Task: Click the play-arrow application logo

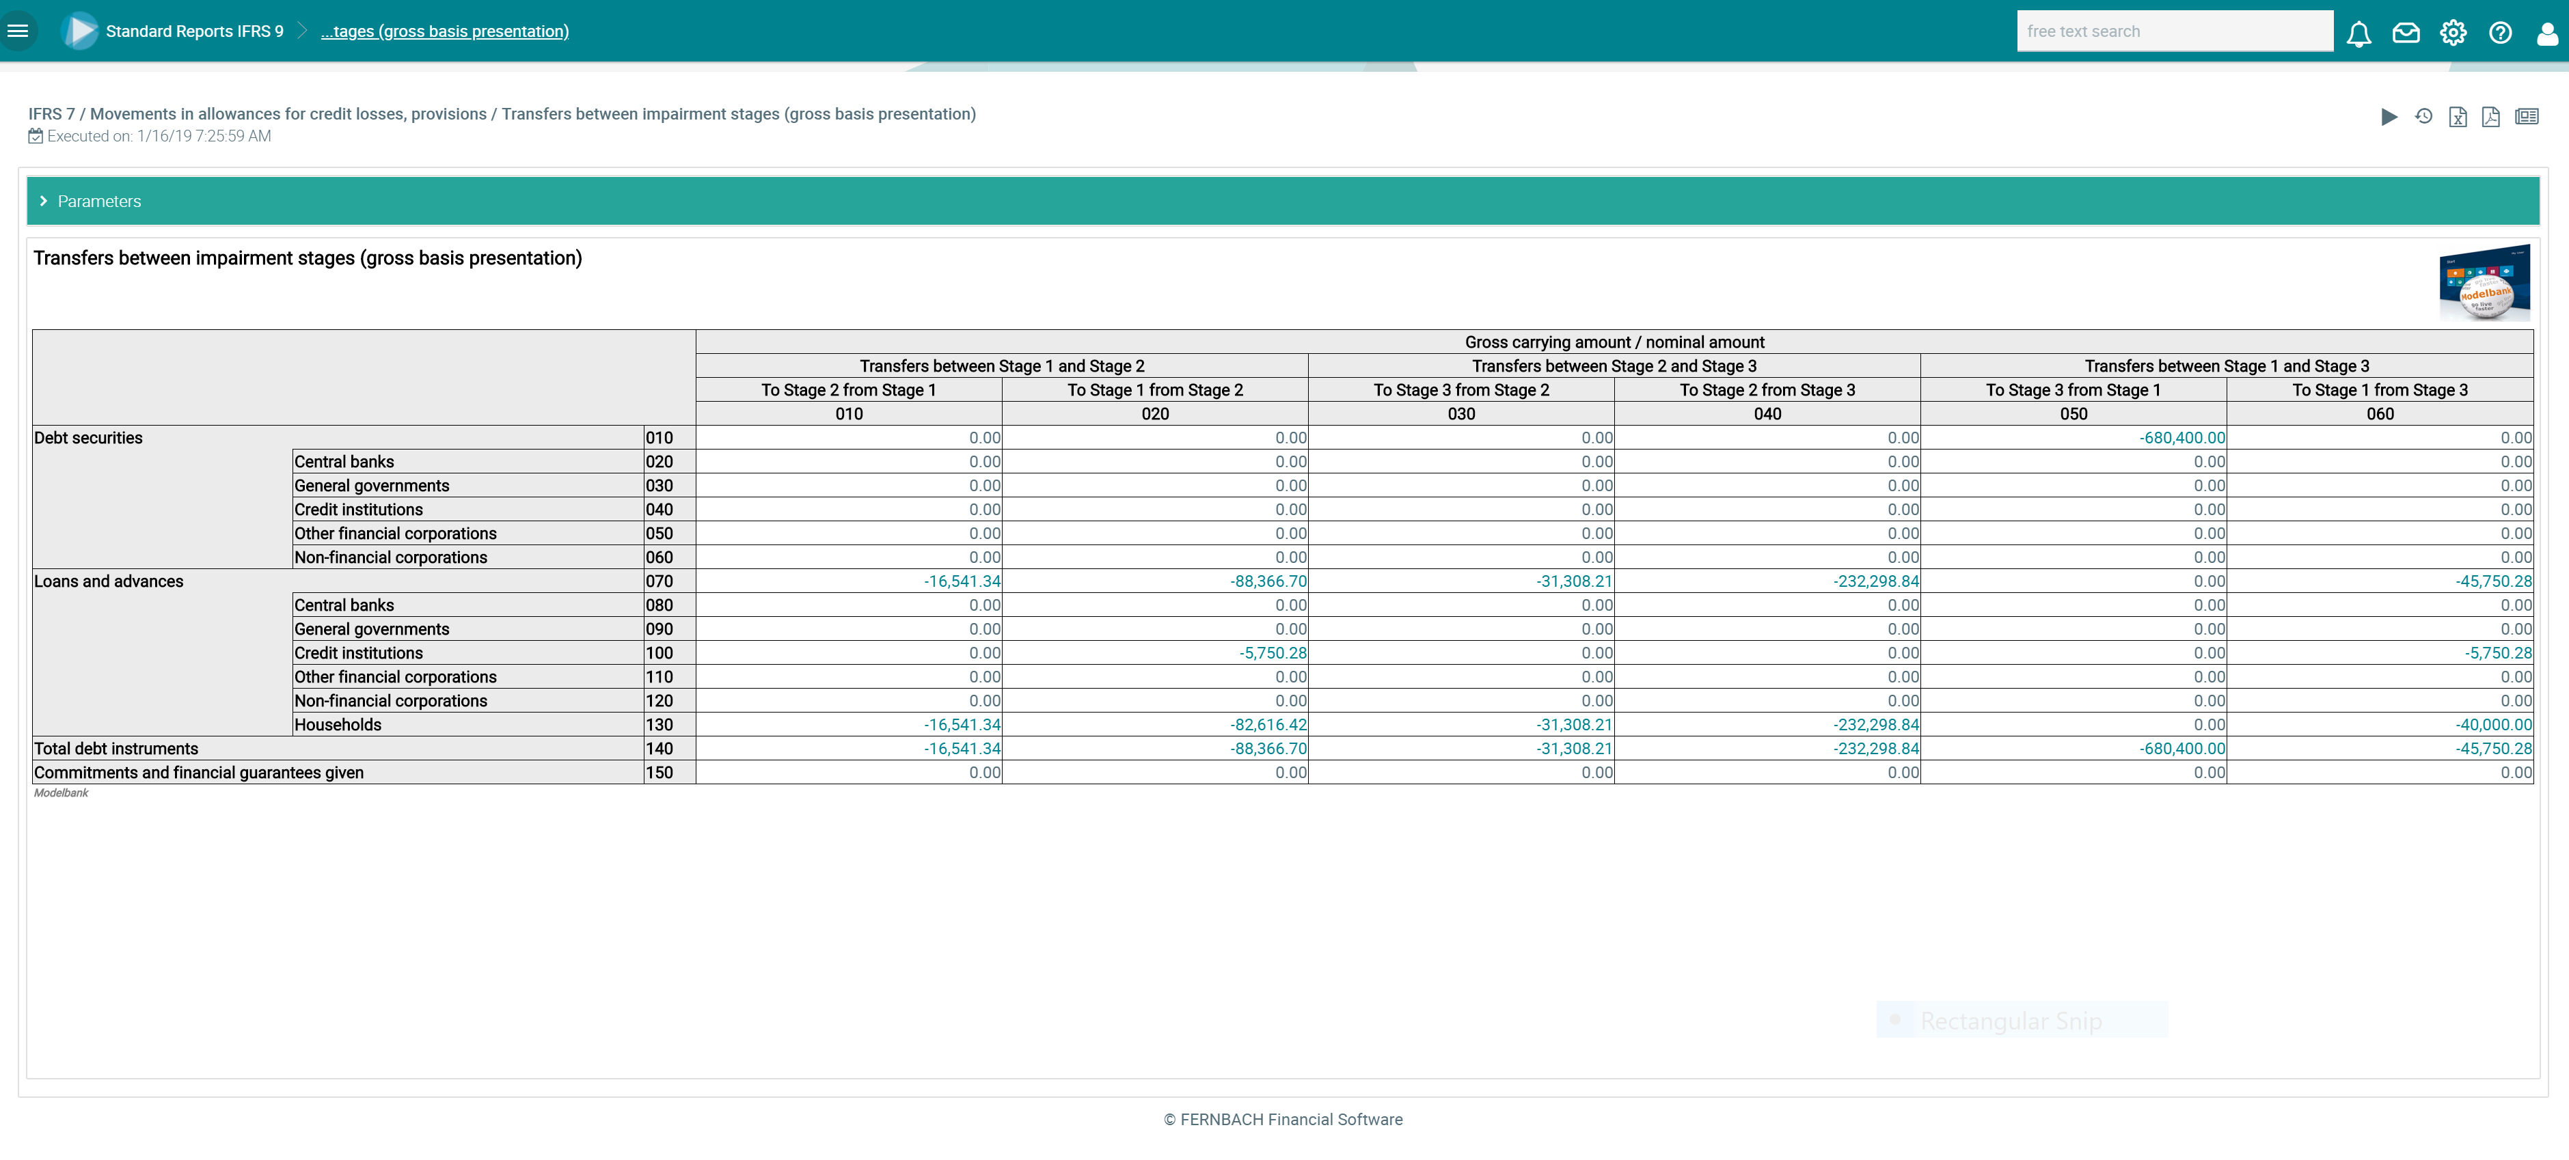Action: click(x=79, y=31)
